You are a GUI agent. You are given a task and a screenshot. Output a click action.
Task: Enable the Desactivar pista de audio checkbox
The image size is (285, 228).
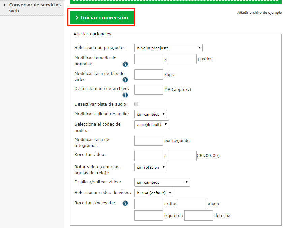click(x=136, y=104)
